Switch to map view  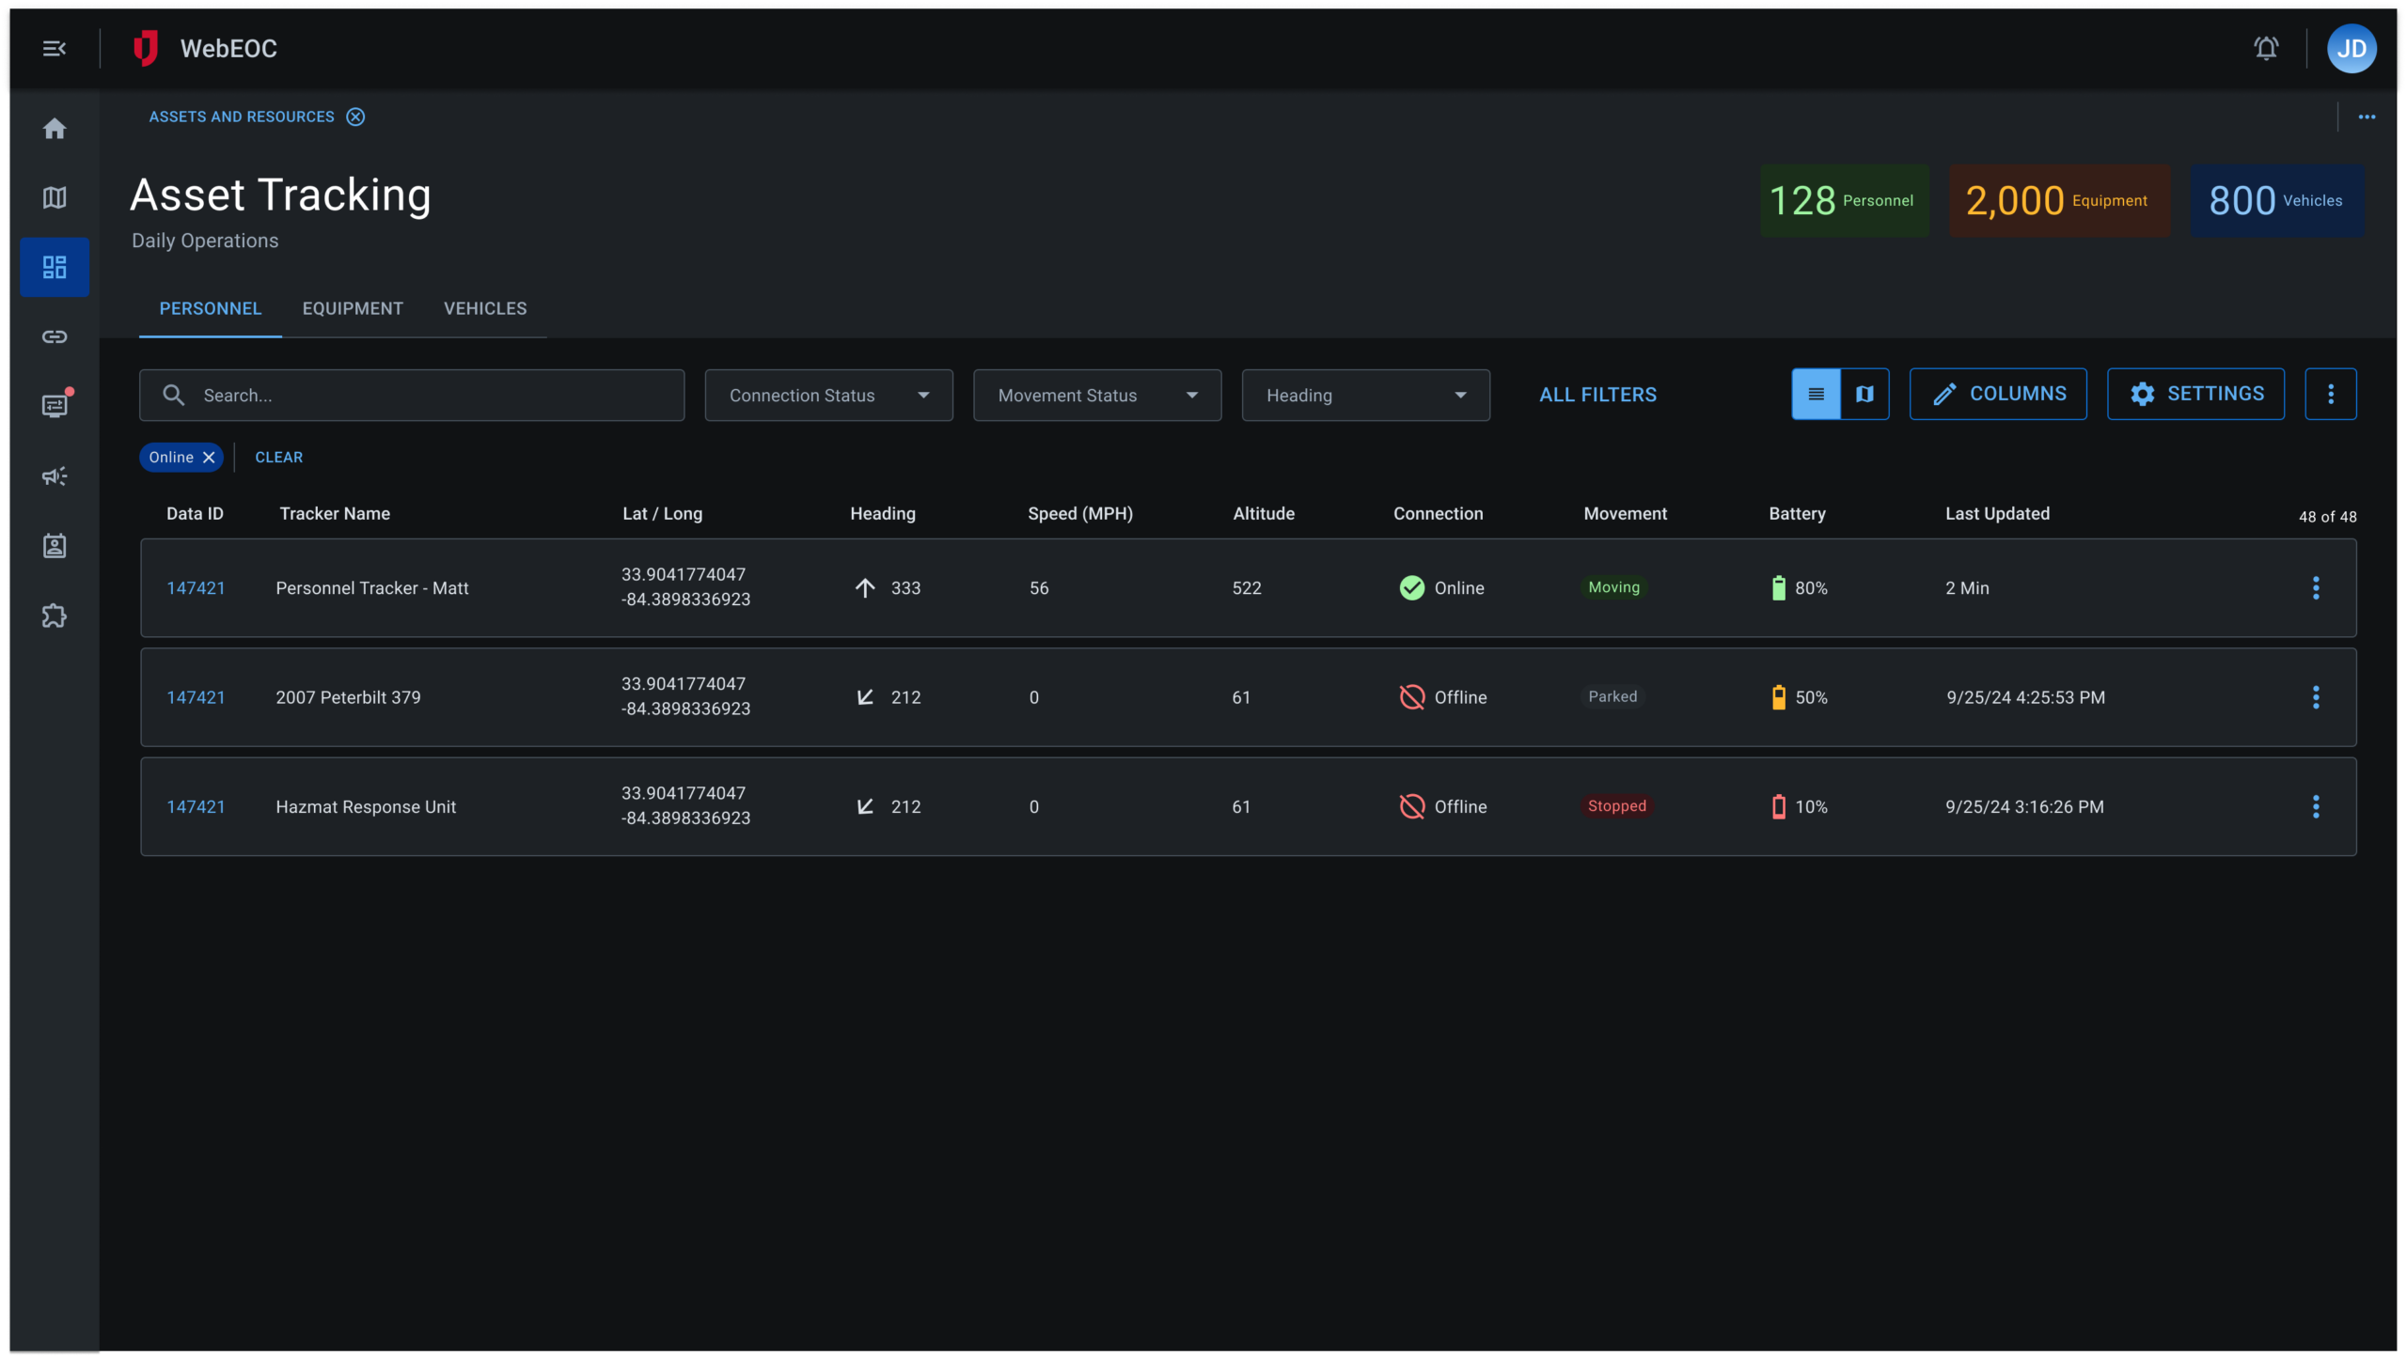[1864, 394]
